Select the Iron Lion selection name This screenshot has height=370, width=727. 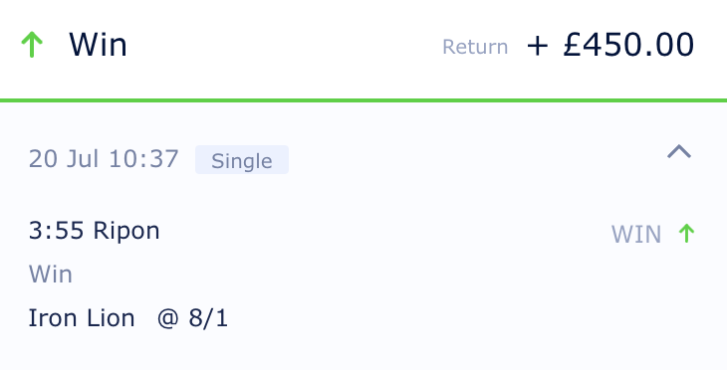[82, 318]
